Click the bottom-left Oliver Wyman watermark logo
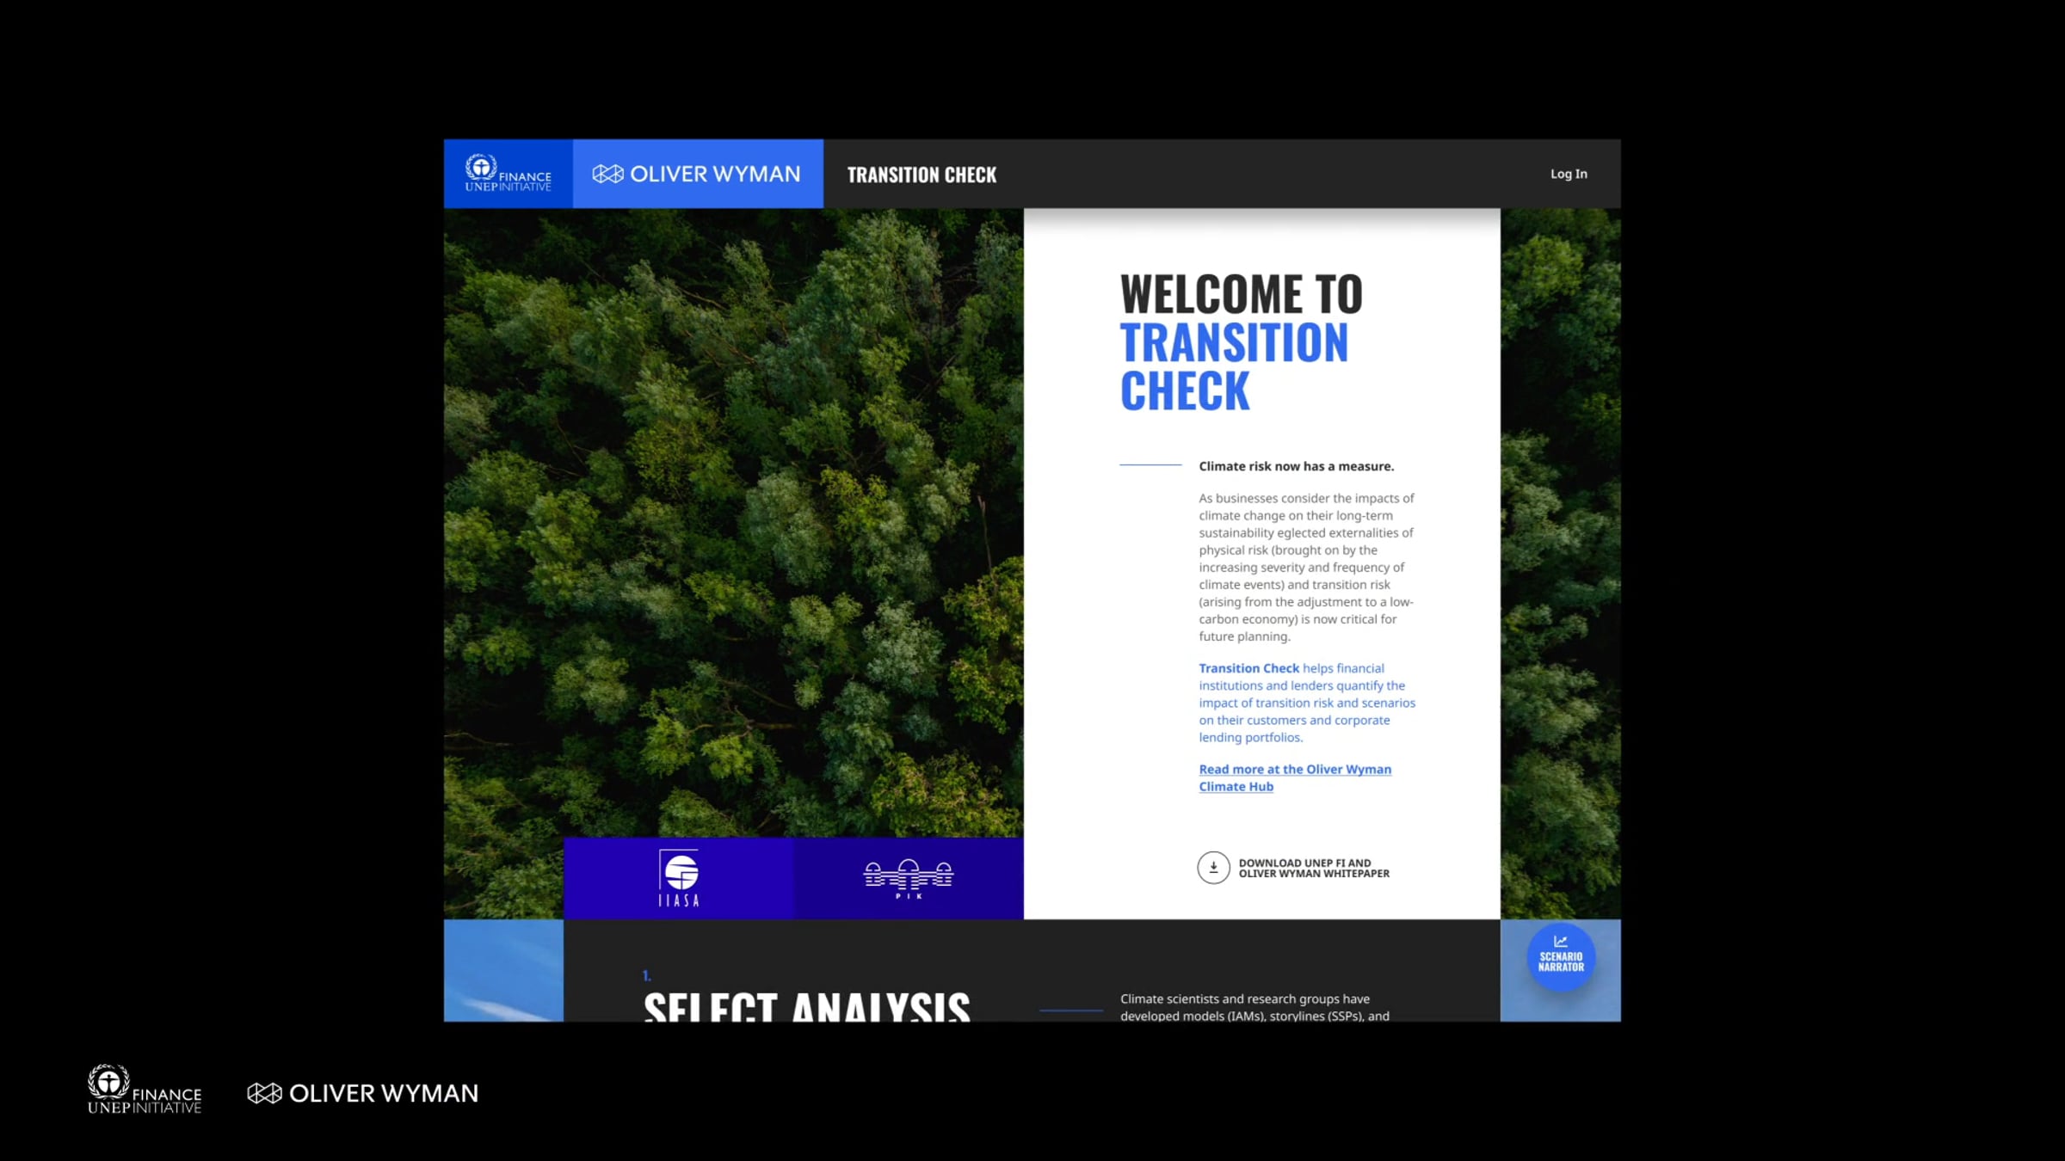Image resolution: width=2065 pixels, height=1161 pixels. (x=362, y=1093)
